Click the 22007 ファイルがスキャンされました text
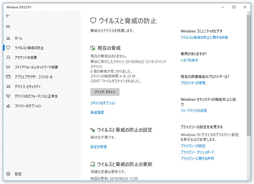Image resolution: width=254 pixels, height=184 pixels. pyautogui.click(x=115, y=81)
